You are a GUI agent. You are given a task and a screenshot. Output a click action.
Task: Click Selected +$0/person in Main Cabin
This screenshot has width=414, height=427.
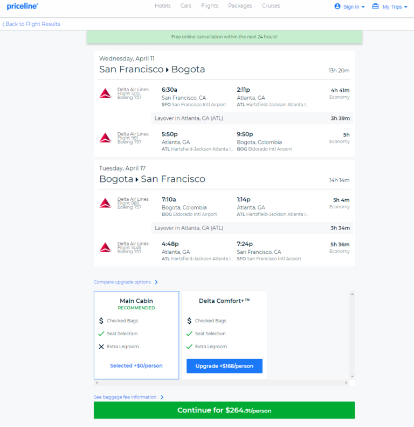pos(136,365)
